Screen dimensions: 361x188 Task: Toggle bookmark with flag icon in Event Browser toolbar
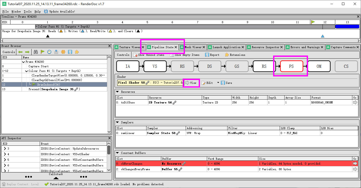tap(43, 52)
